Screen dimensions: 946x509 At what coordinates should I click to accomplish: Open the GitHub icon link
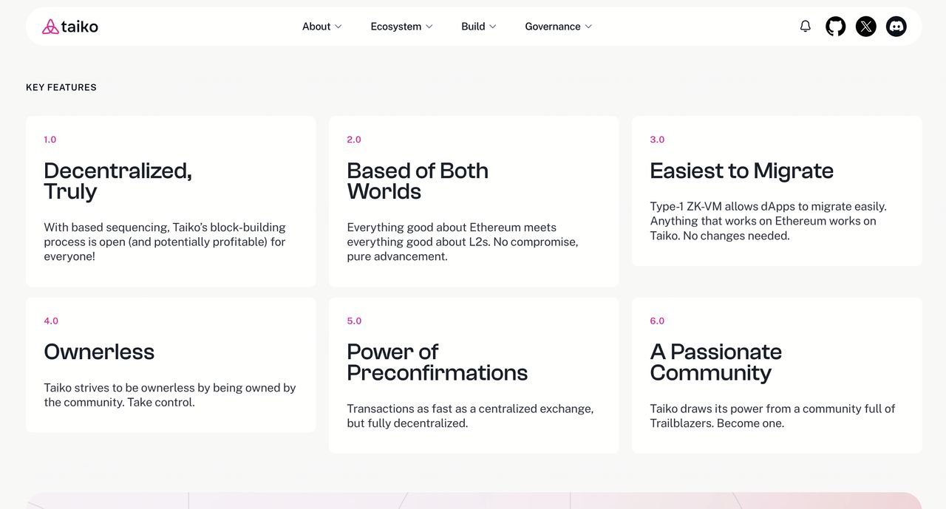point(836,27)
